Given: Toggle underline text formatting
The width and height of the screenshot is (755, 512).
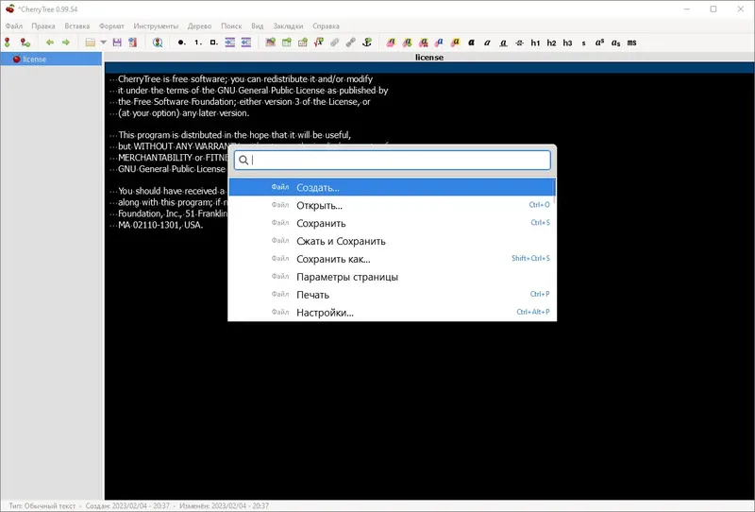Looking at the screenshot, I should 503,43.
